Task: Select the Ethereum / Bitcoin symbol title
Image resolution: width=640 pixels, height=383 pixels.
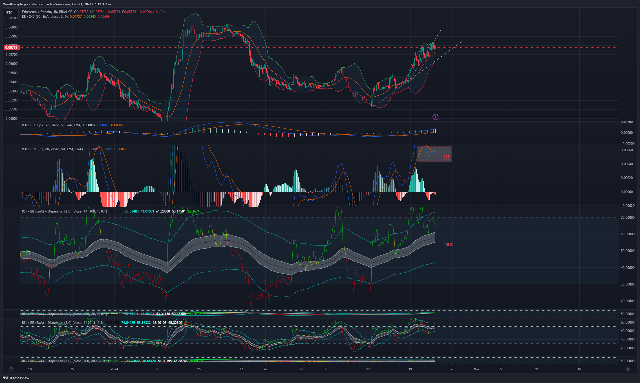Action: 47,12
